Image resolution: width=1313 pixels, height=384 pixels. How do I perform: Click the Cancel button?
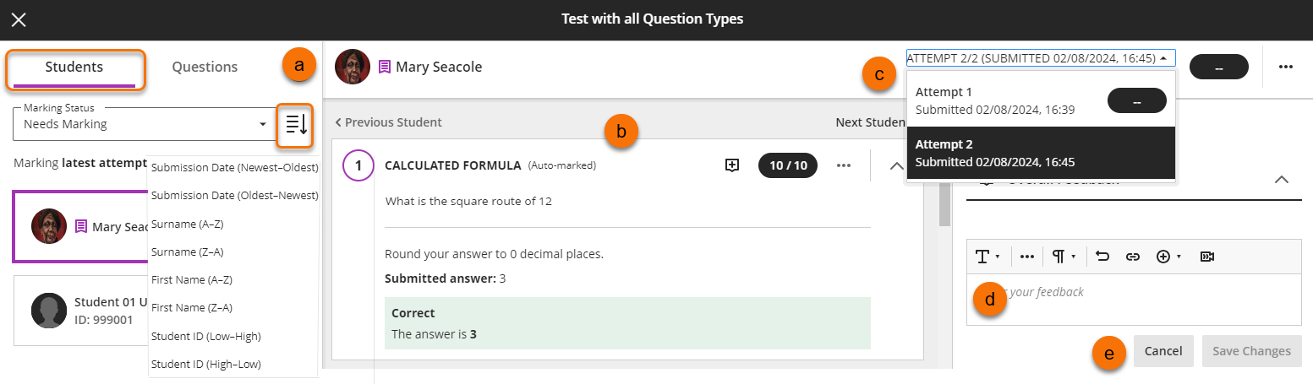(1163, 351)
